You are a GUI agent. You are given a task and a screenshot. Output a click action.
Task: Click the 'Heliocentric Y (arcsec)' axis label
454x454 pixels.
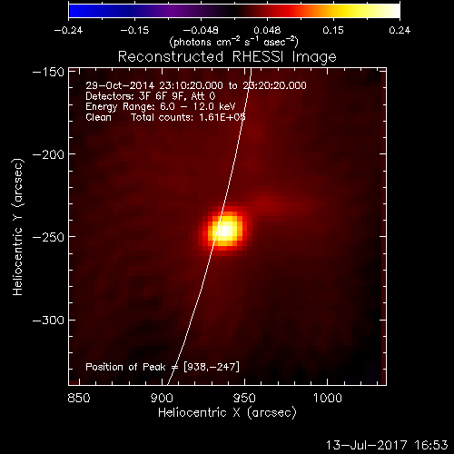point(18,227)
